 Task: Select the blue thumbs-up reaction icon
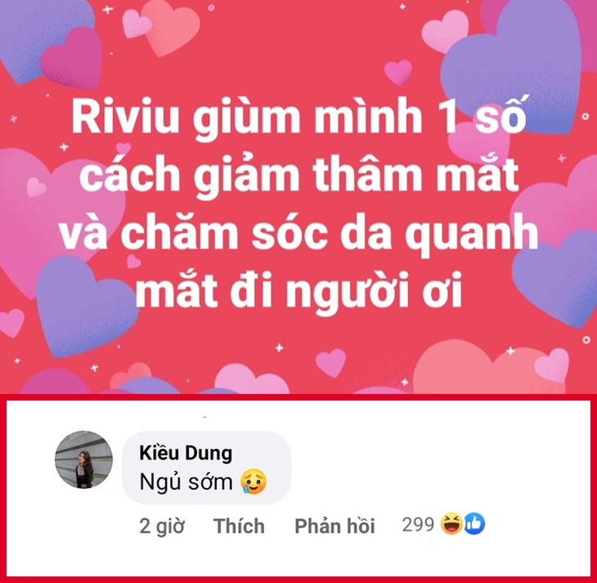[474, 524]
